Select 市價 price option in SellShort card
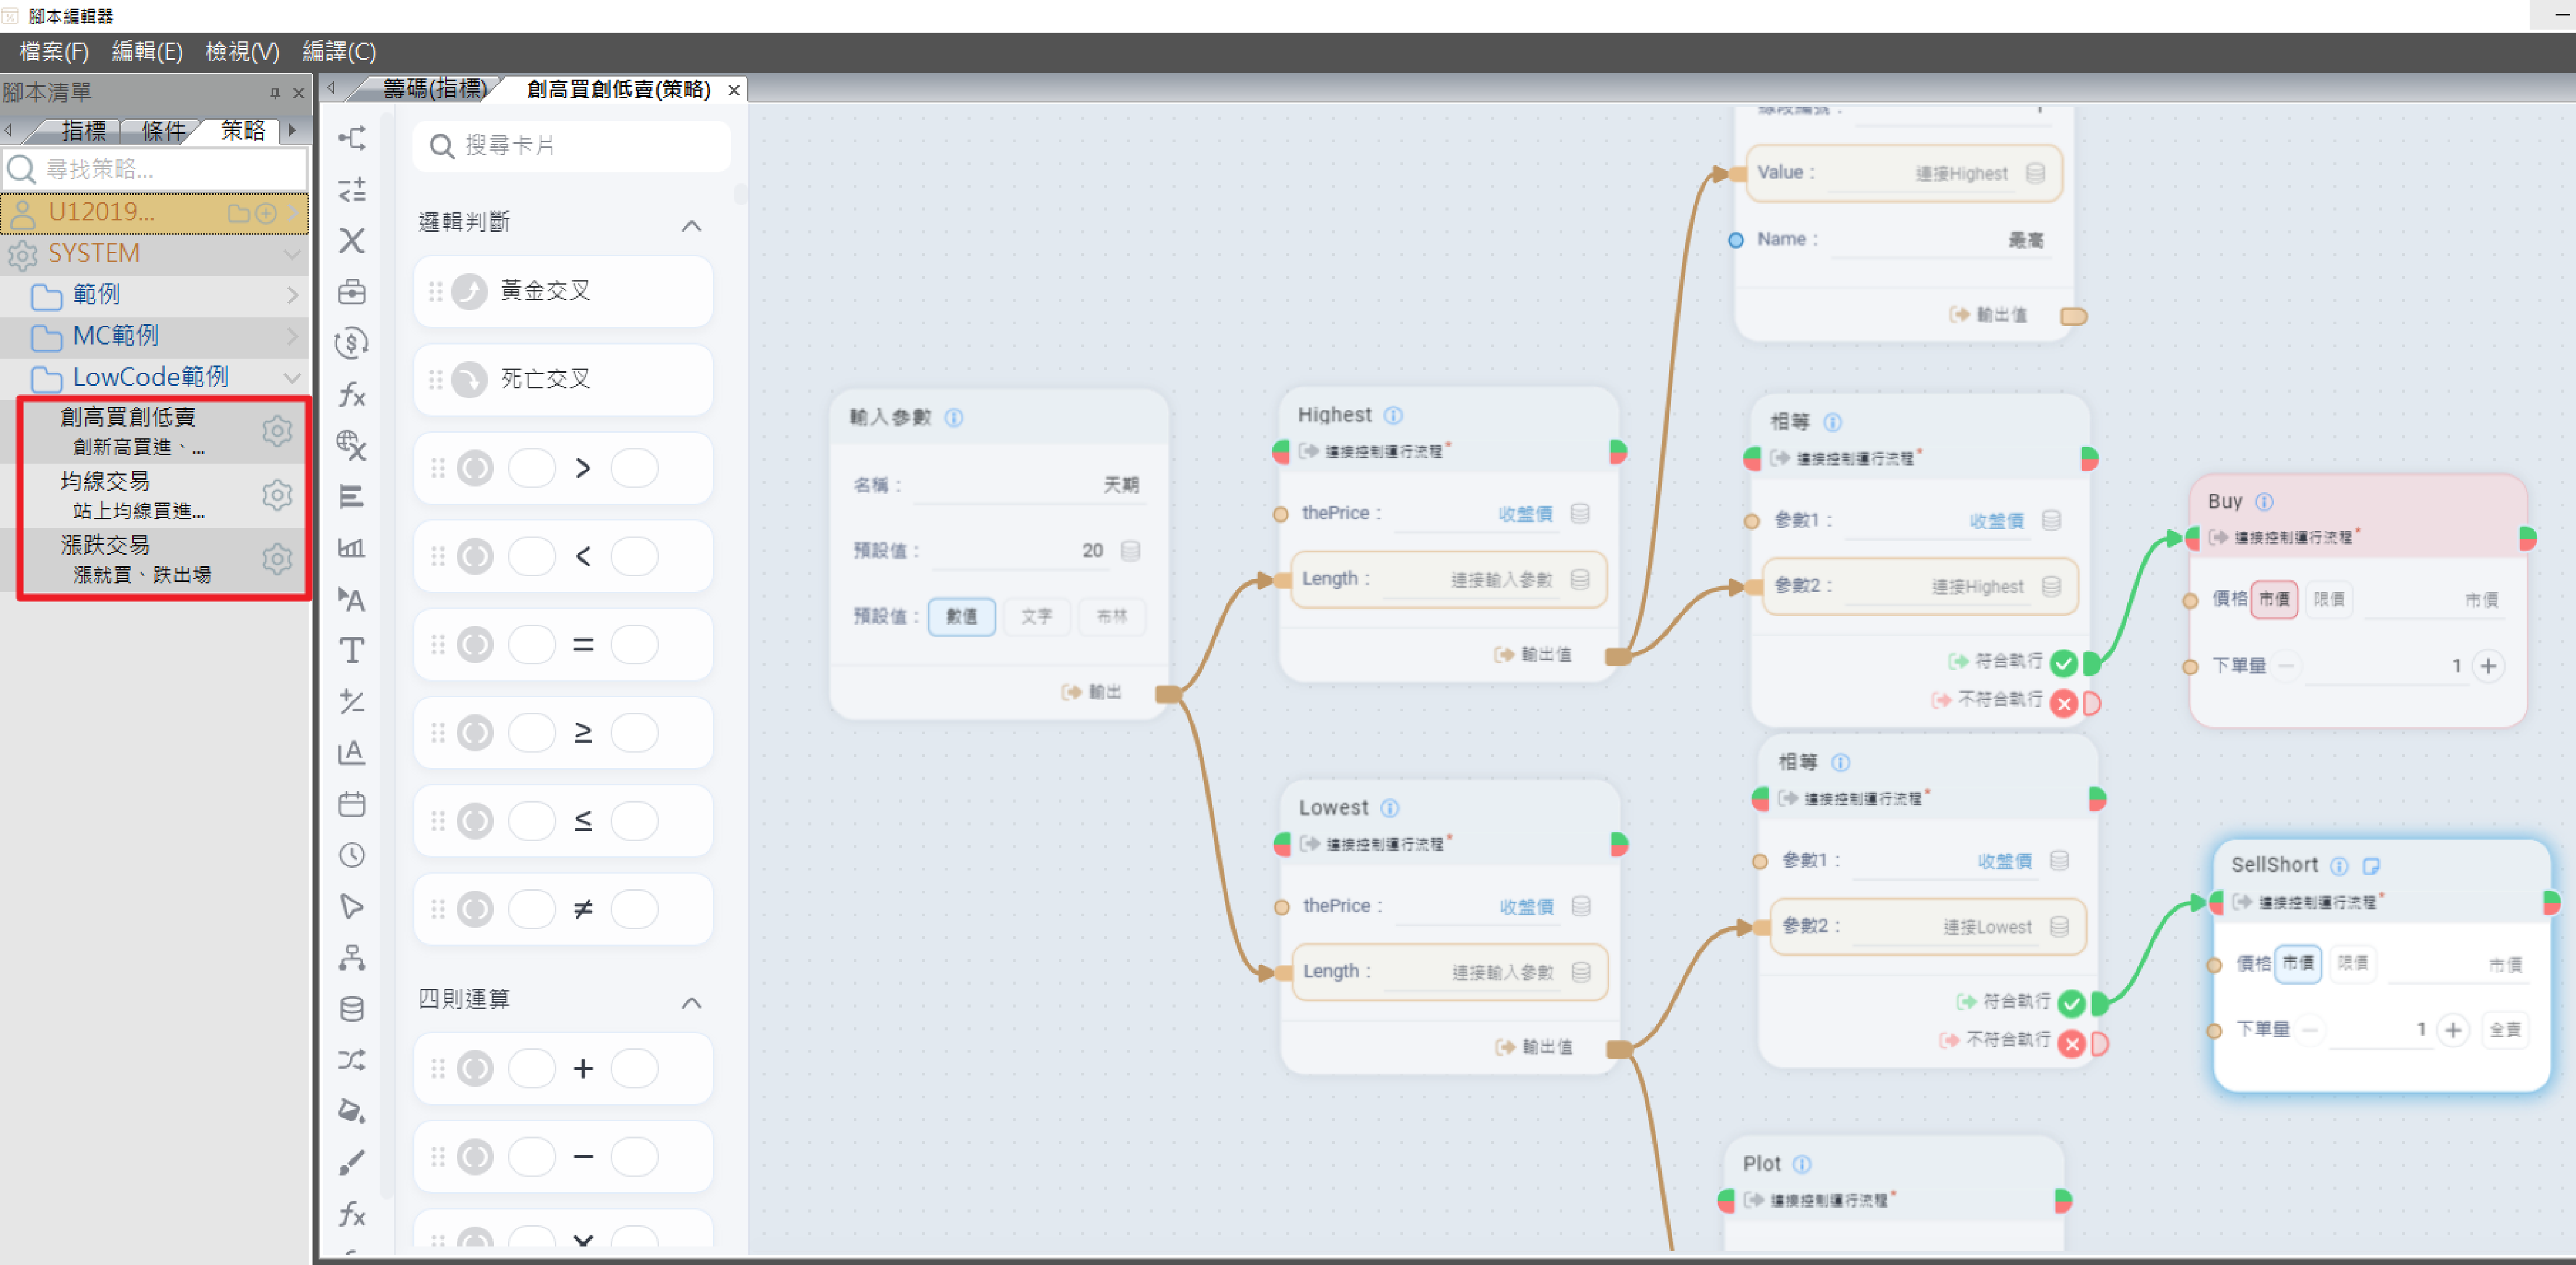Screen dimensions: 2576x1265 point(2297,963)
